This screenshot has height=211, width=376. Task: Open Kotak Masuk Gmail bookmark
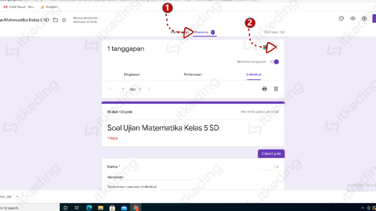[19, 7]
